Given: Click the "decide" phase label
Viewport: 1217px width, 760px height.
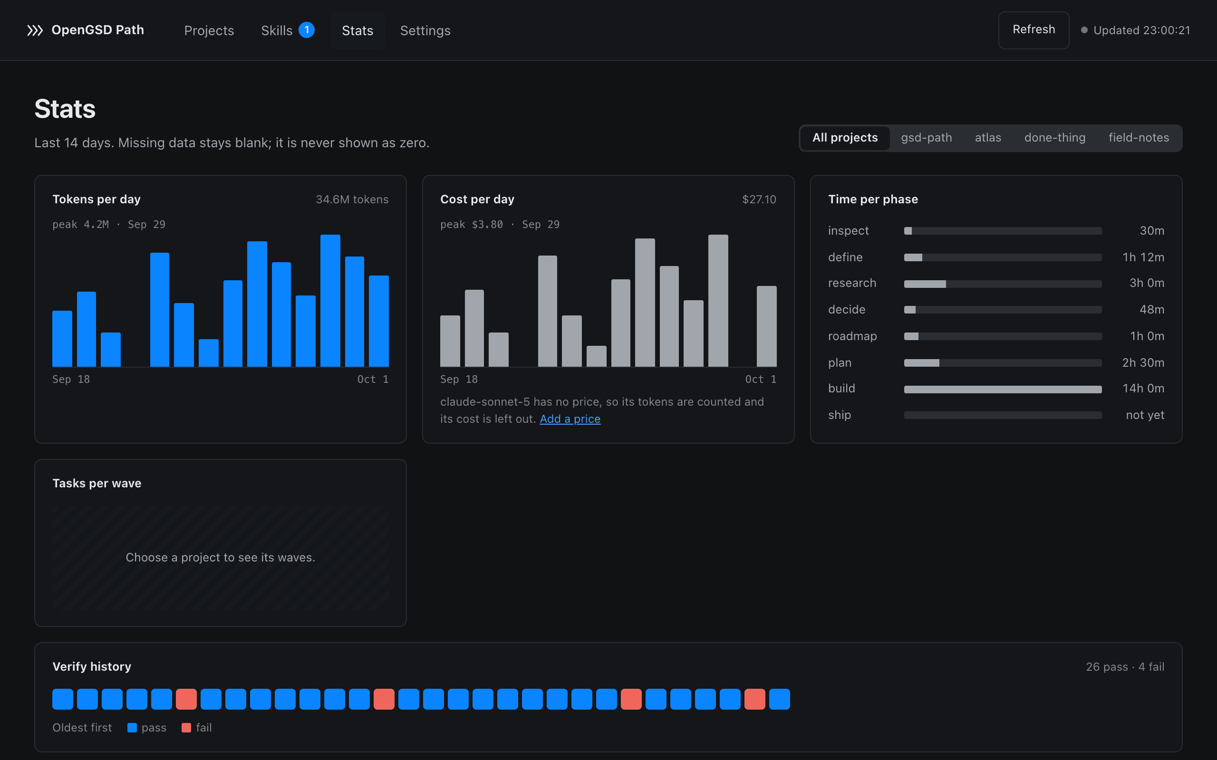Looking at the screenshot, I should pyautogui.click(x=846, y=310).
